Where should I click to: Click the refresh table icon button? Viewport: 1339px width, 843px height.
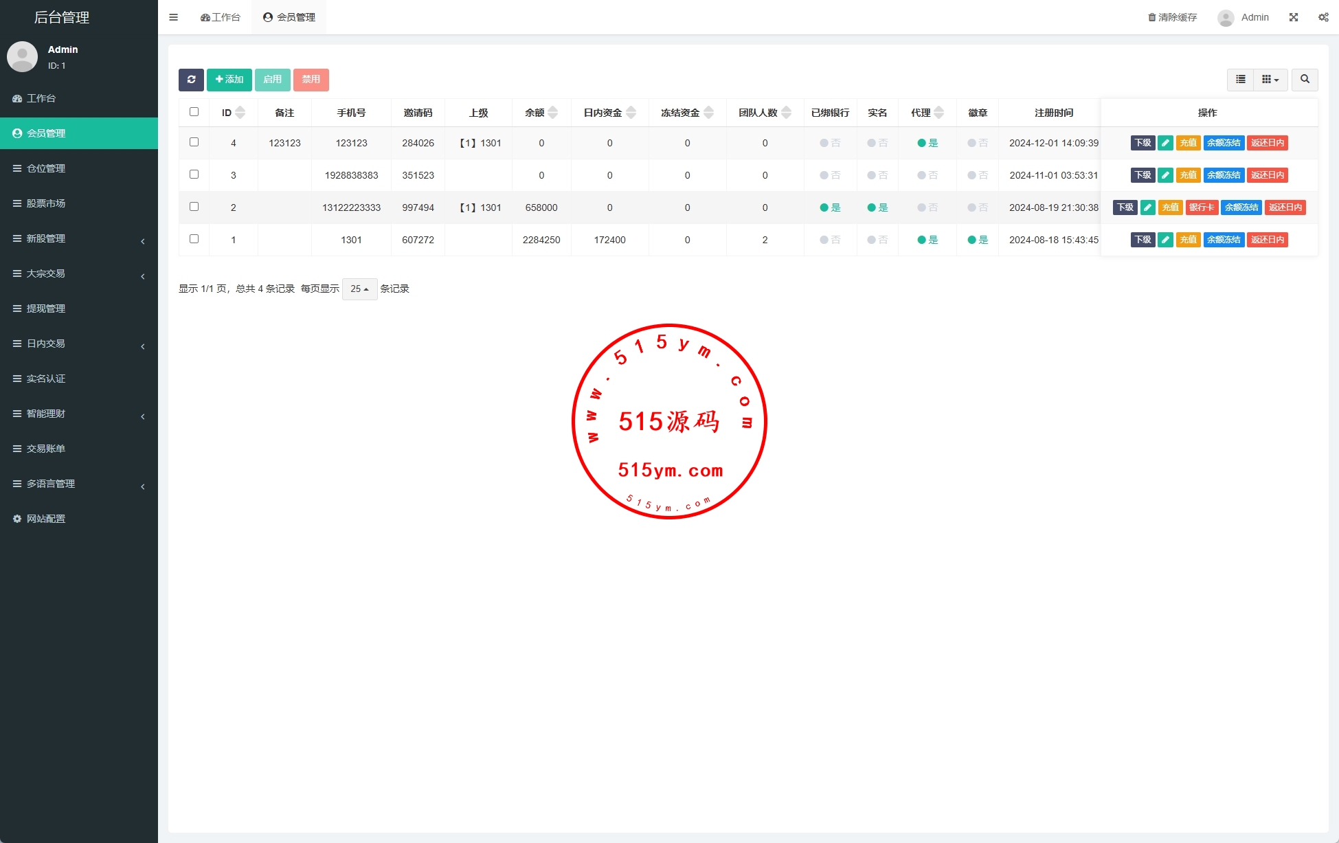[191, 80]
